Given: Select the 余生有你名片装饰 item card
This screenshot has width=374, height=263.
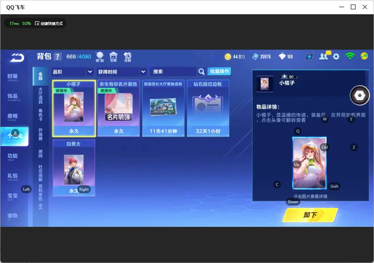Looking at the screenshot, I should pos(118,108).
